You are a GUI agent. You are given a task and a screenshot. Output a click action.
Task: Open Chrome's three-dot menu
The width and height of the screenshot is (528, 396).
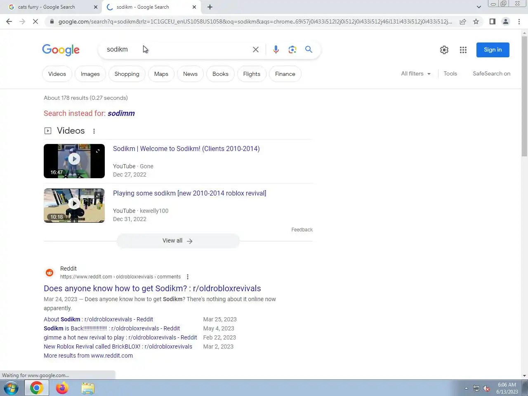click(519, 21)
